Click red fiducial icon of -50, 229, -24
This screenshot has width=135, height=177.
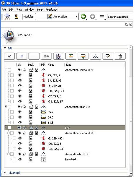(43, 91)
